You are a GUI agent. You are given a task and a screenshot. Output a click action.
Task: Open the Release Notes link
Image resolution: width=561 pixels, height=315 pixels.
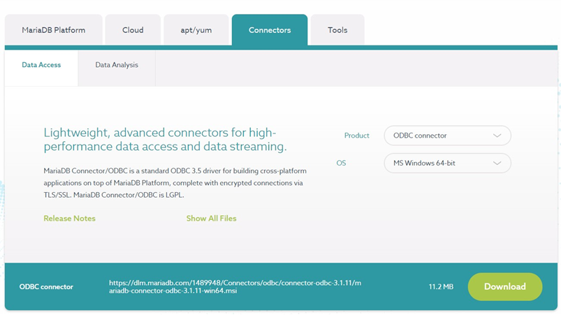(69, 219)
